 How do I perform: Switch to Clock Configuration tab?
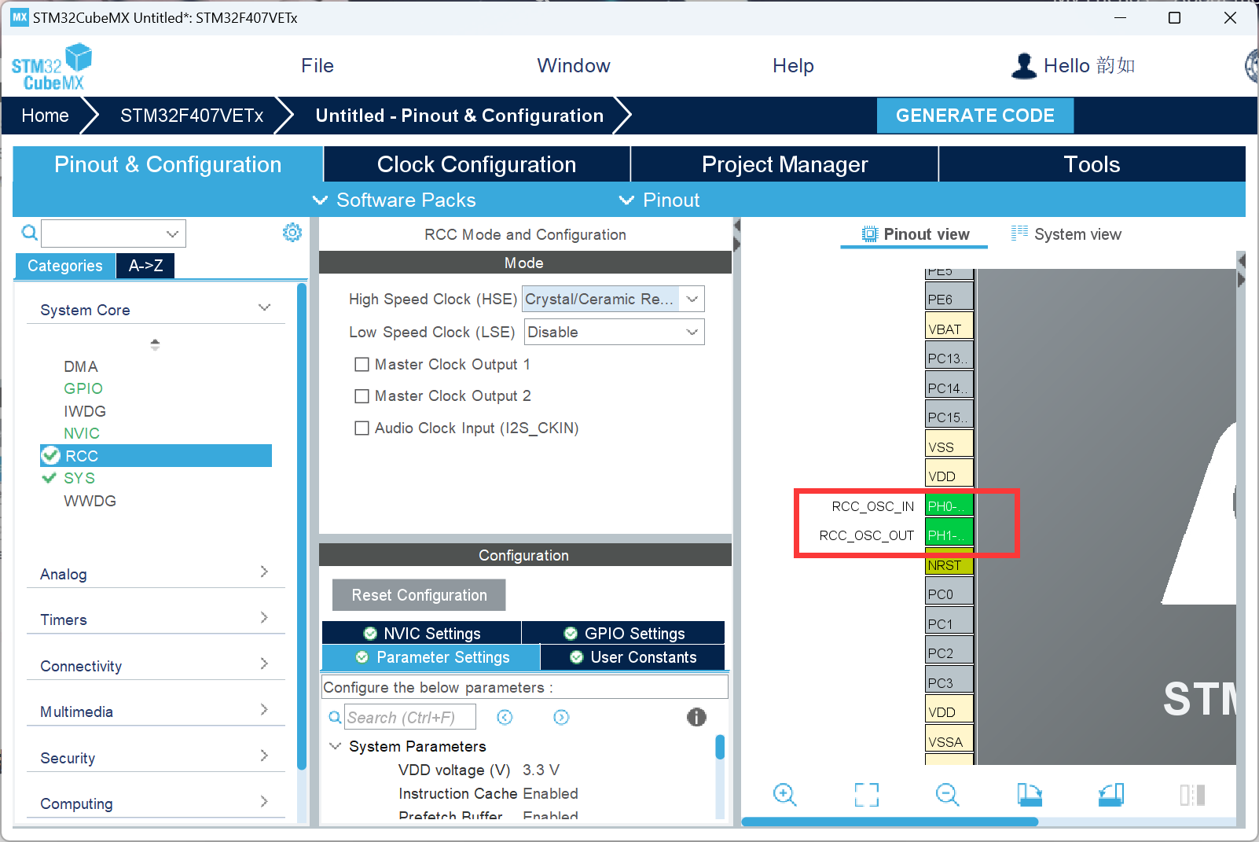(477, 164)
